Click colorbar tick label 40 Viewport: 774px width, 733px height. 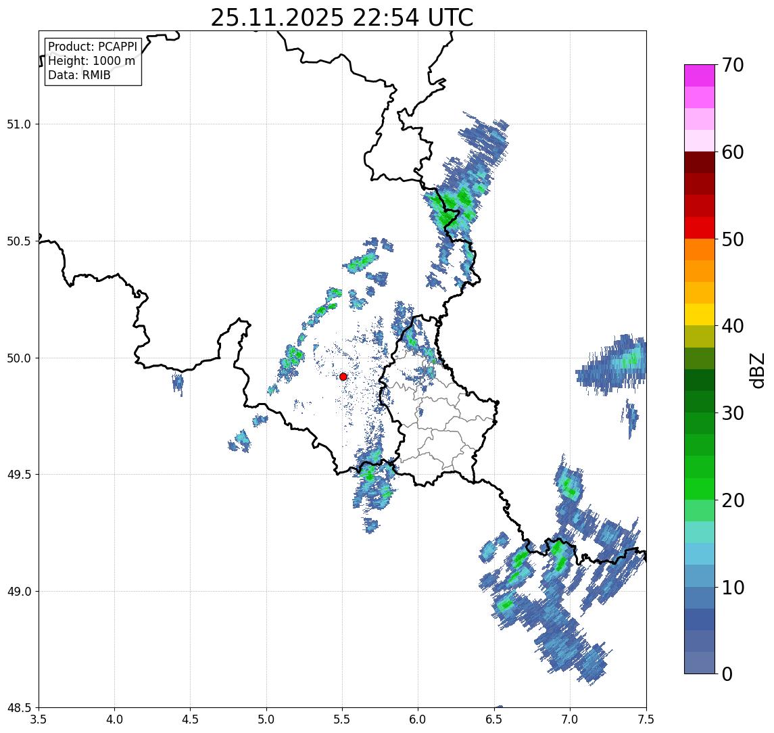pyautogui.click(x=733, y=326)
